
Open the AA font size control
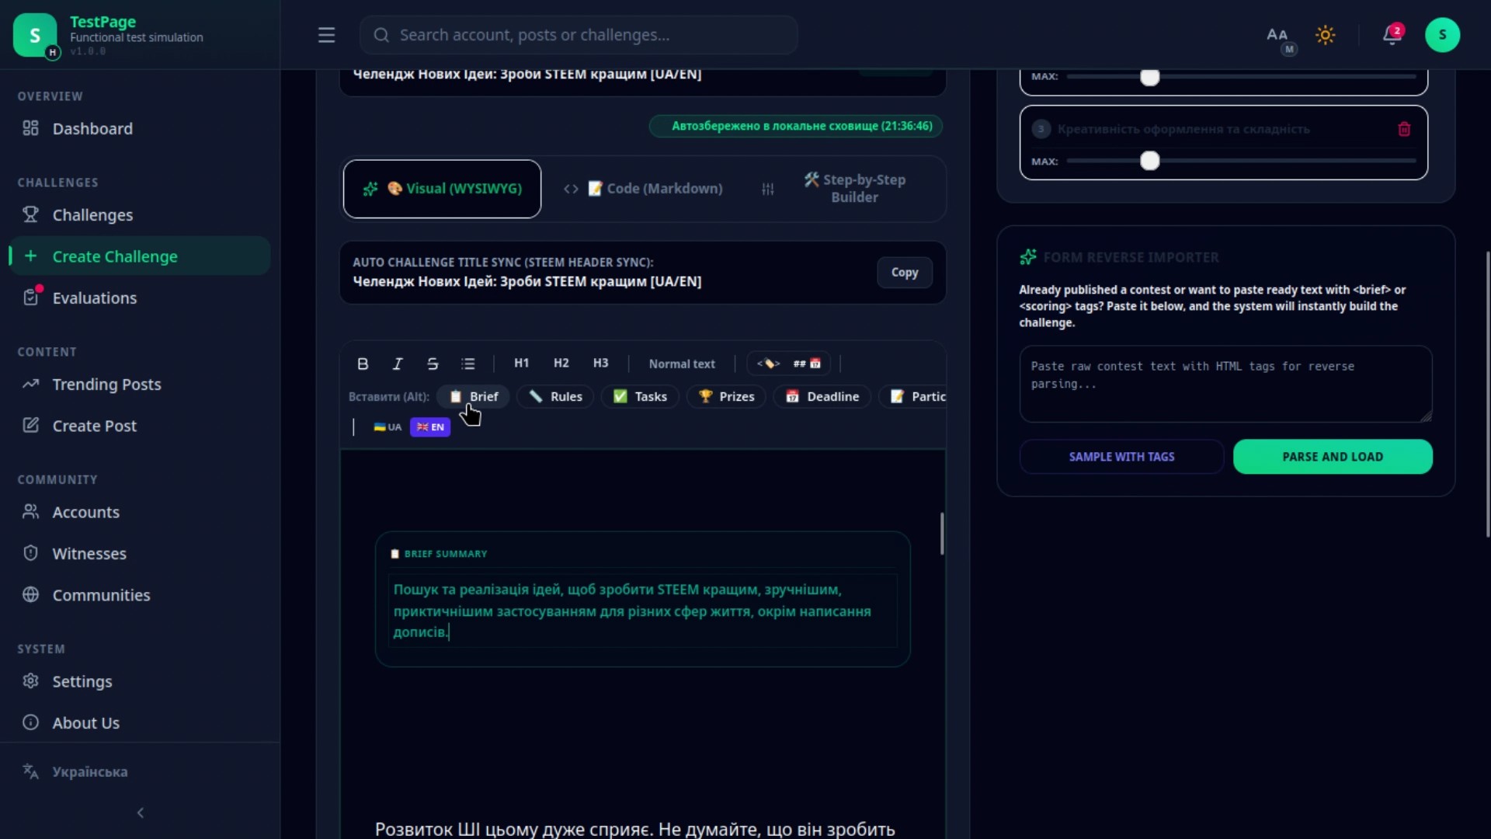click(1277, 35)
